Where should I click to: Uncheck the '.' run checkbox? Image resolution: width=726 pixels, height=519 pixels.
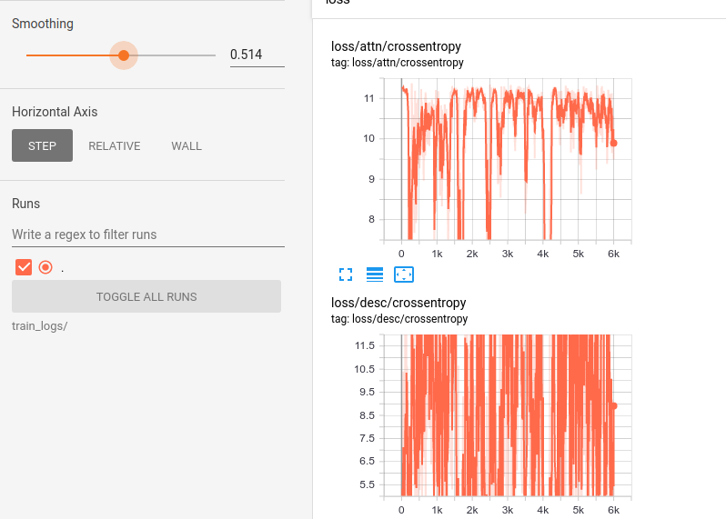pos(24,267)
